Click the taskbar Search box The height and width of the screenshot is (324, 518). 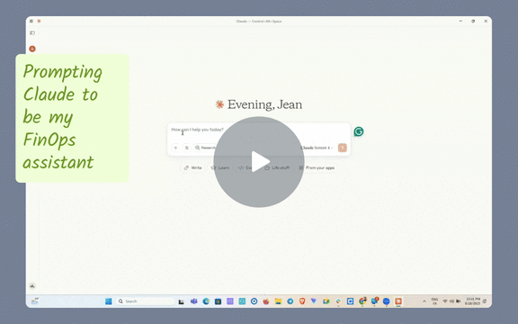click(x=145, y=301)
